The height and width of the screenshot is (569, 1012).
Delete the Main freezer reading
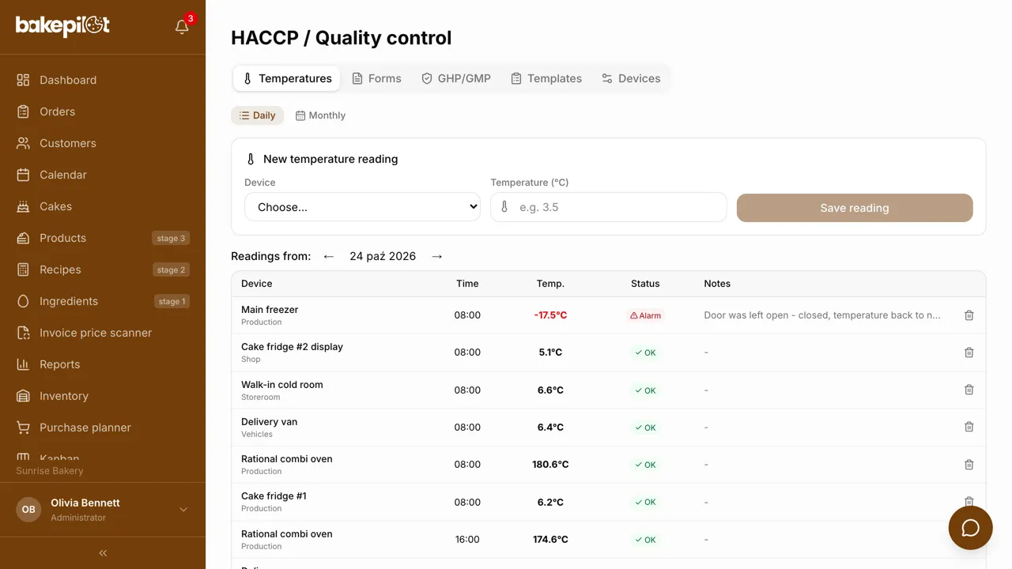click(x=969, y=315)
